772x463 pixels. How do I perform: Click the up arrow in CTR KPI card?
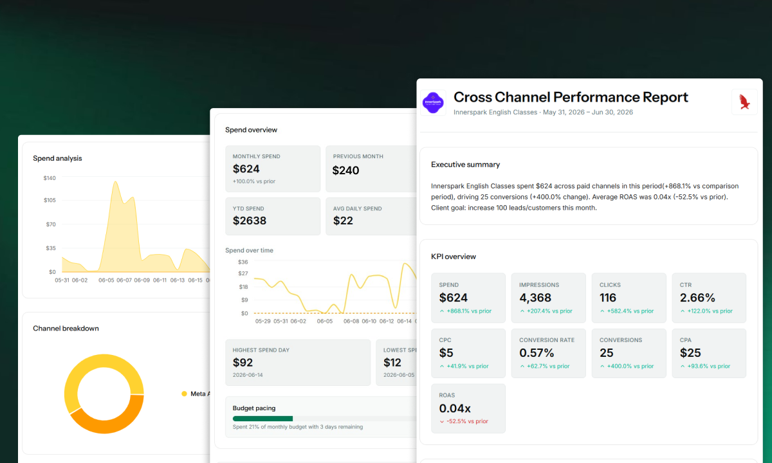(683, 311)
